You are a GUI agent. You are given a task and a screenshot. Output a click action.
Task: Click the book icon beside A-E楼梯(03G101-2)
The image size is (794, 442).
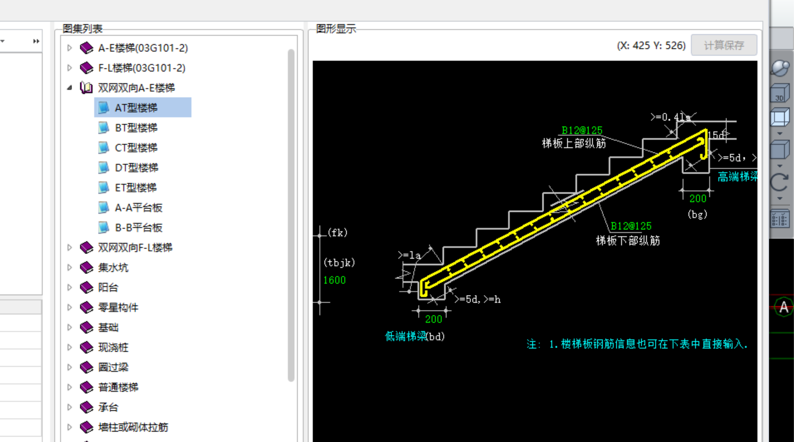click(x=86, y=48)
